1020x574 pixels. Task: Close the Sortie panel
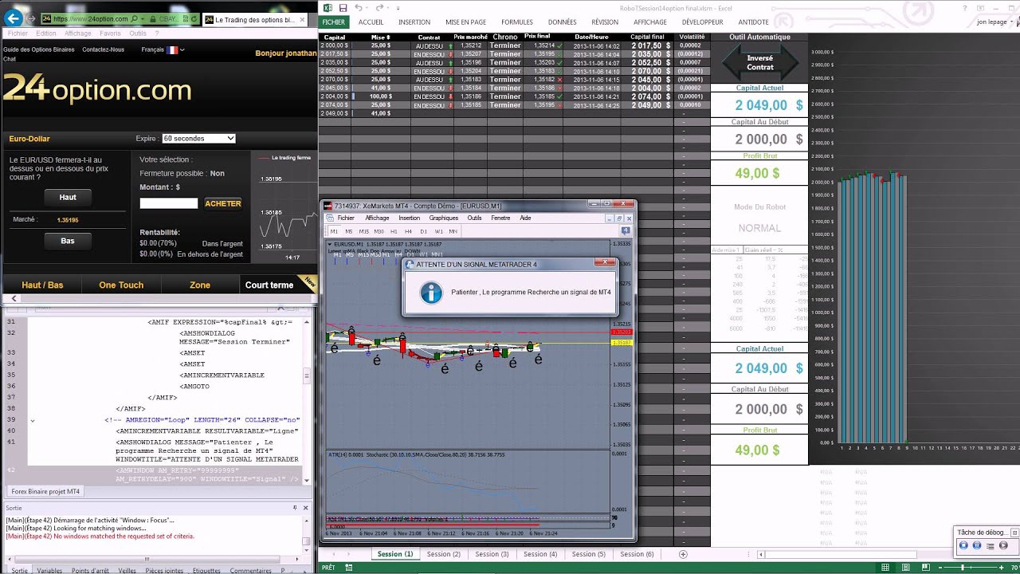pyautogui.click(x=306, y=508)
